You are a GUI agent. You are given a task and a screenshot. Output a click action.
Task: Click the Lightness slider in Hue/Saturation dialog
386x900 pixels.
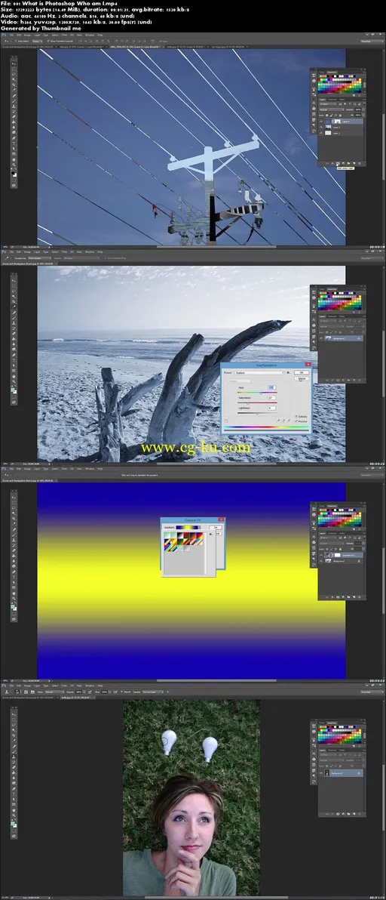[257, 413]
